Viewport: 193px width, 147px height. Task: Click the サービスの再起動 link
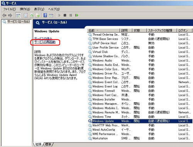click(x=45, y=42)
